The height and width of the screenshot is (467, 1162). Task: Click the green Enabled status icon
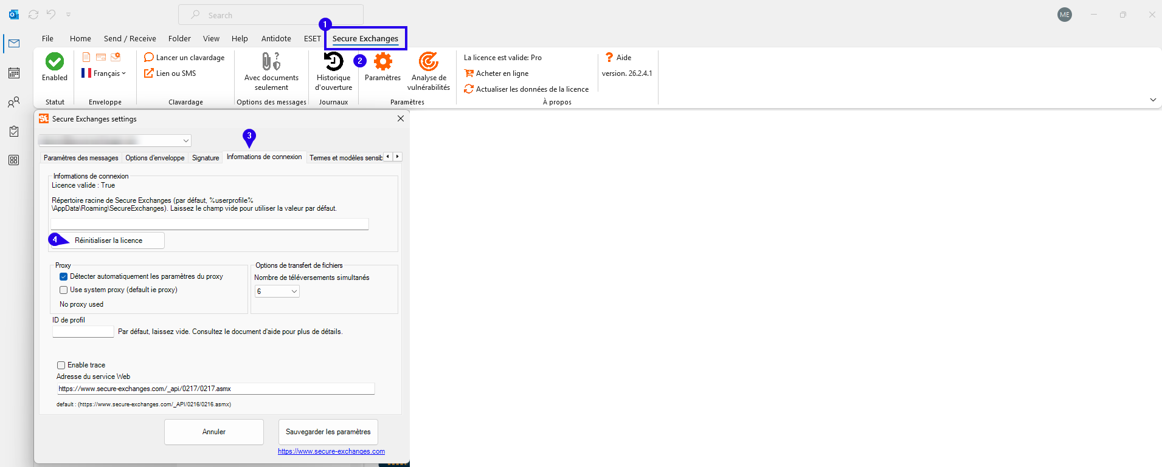pyautogui.click(x=55, y=61)
